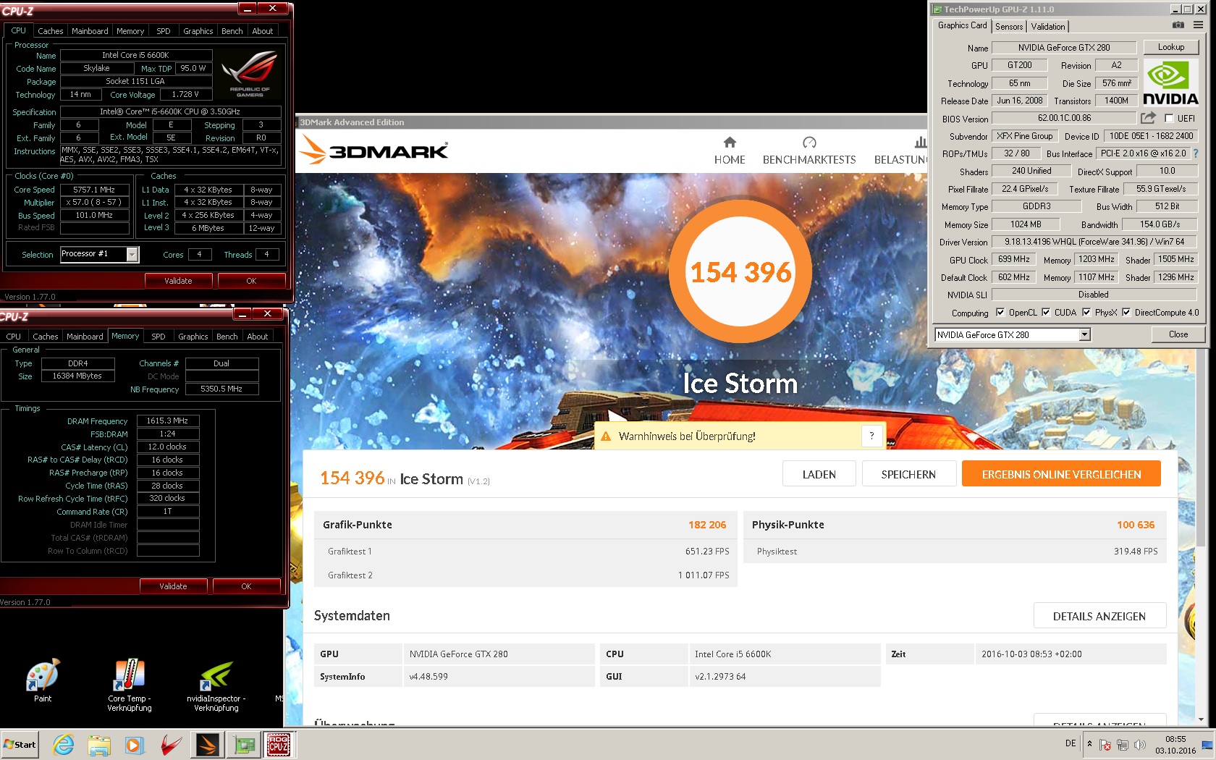Screen dimensions: 1216x760
Task: Click the Core Voltage value 1.728 V
Action: point(185,94)
